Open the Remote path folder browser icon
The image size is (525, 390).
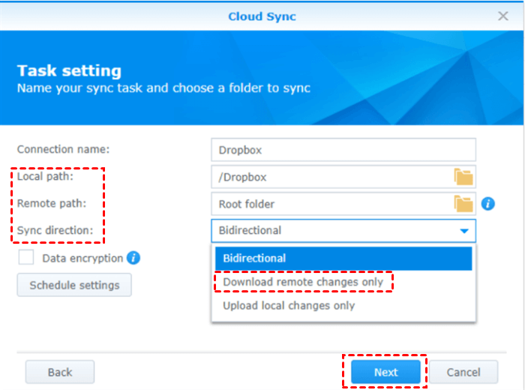coord(463,204)
